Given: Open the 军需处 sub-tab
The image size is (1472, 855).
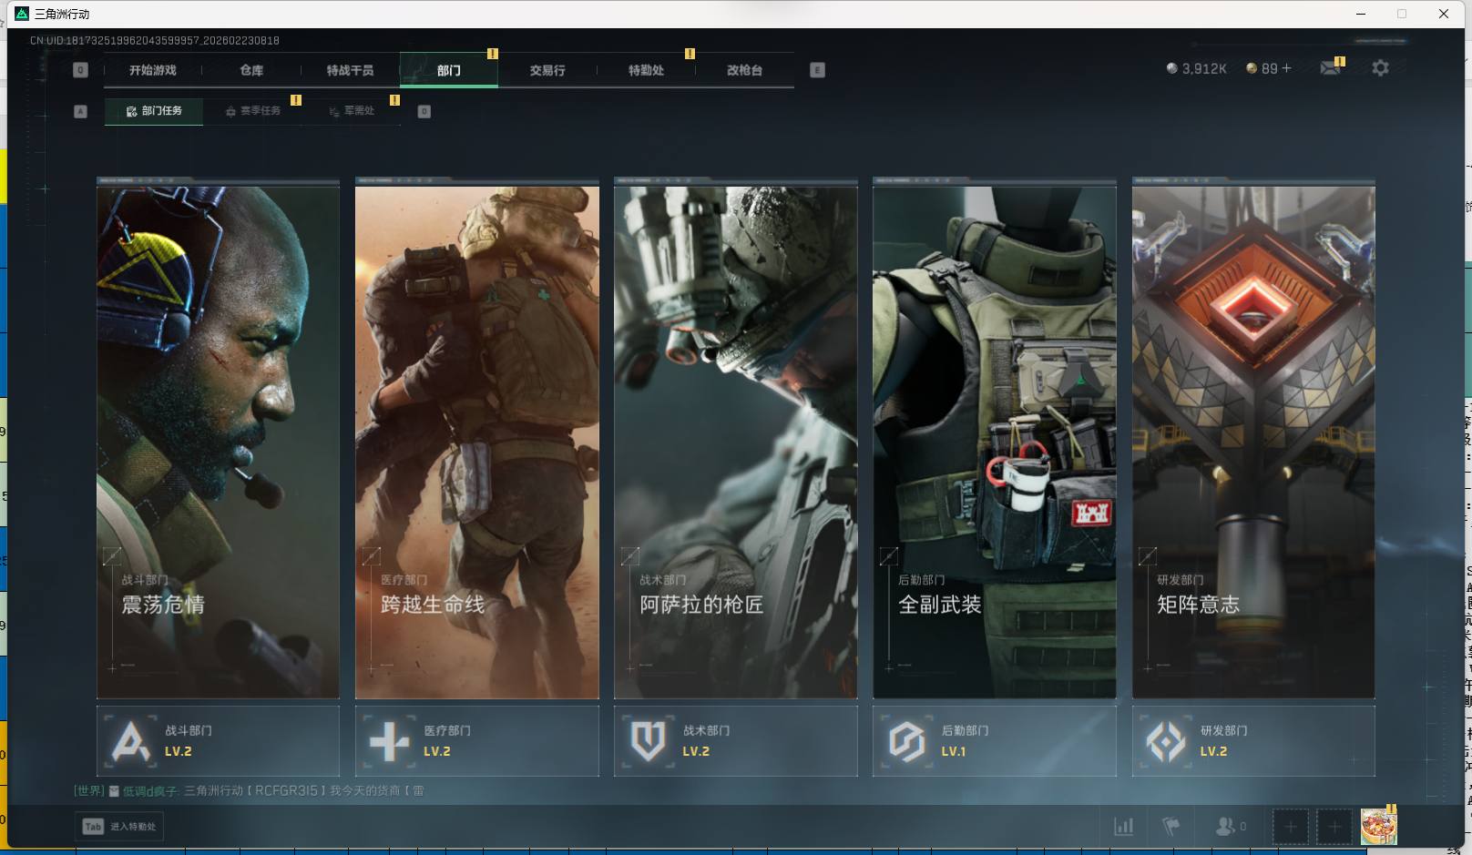Looking at the screenshot, I should click(x=352, y=111).
